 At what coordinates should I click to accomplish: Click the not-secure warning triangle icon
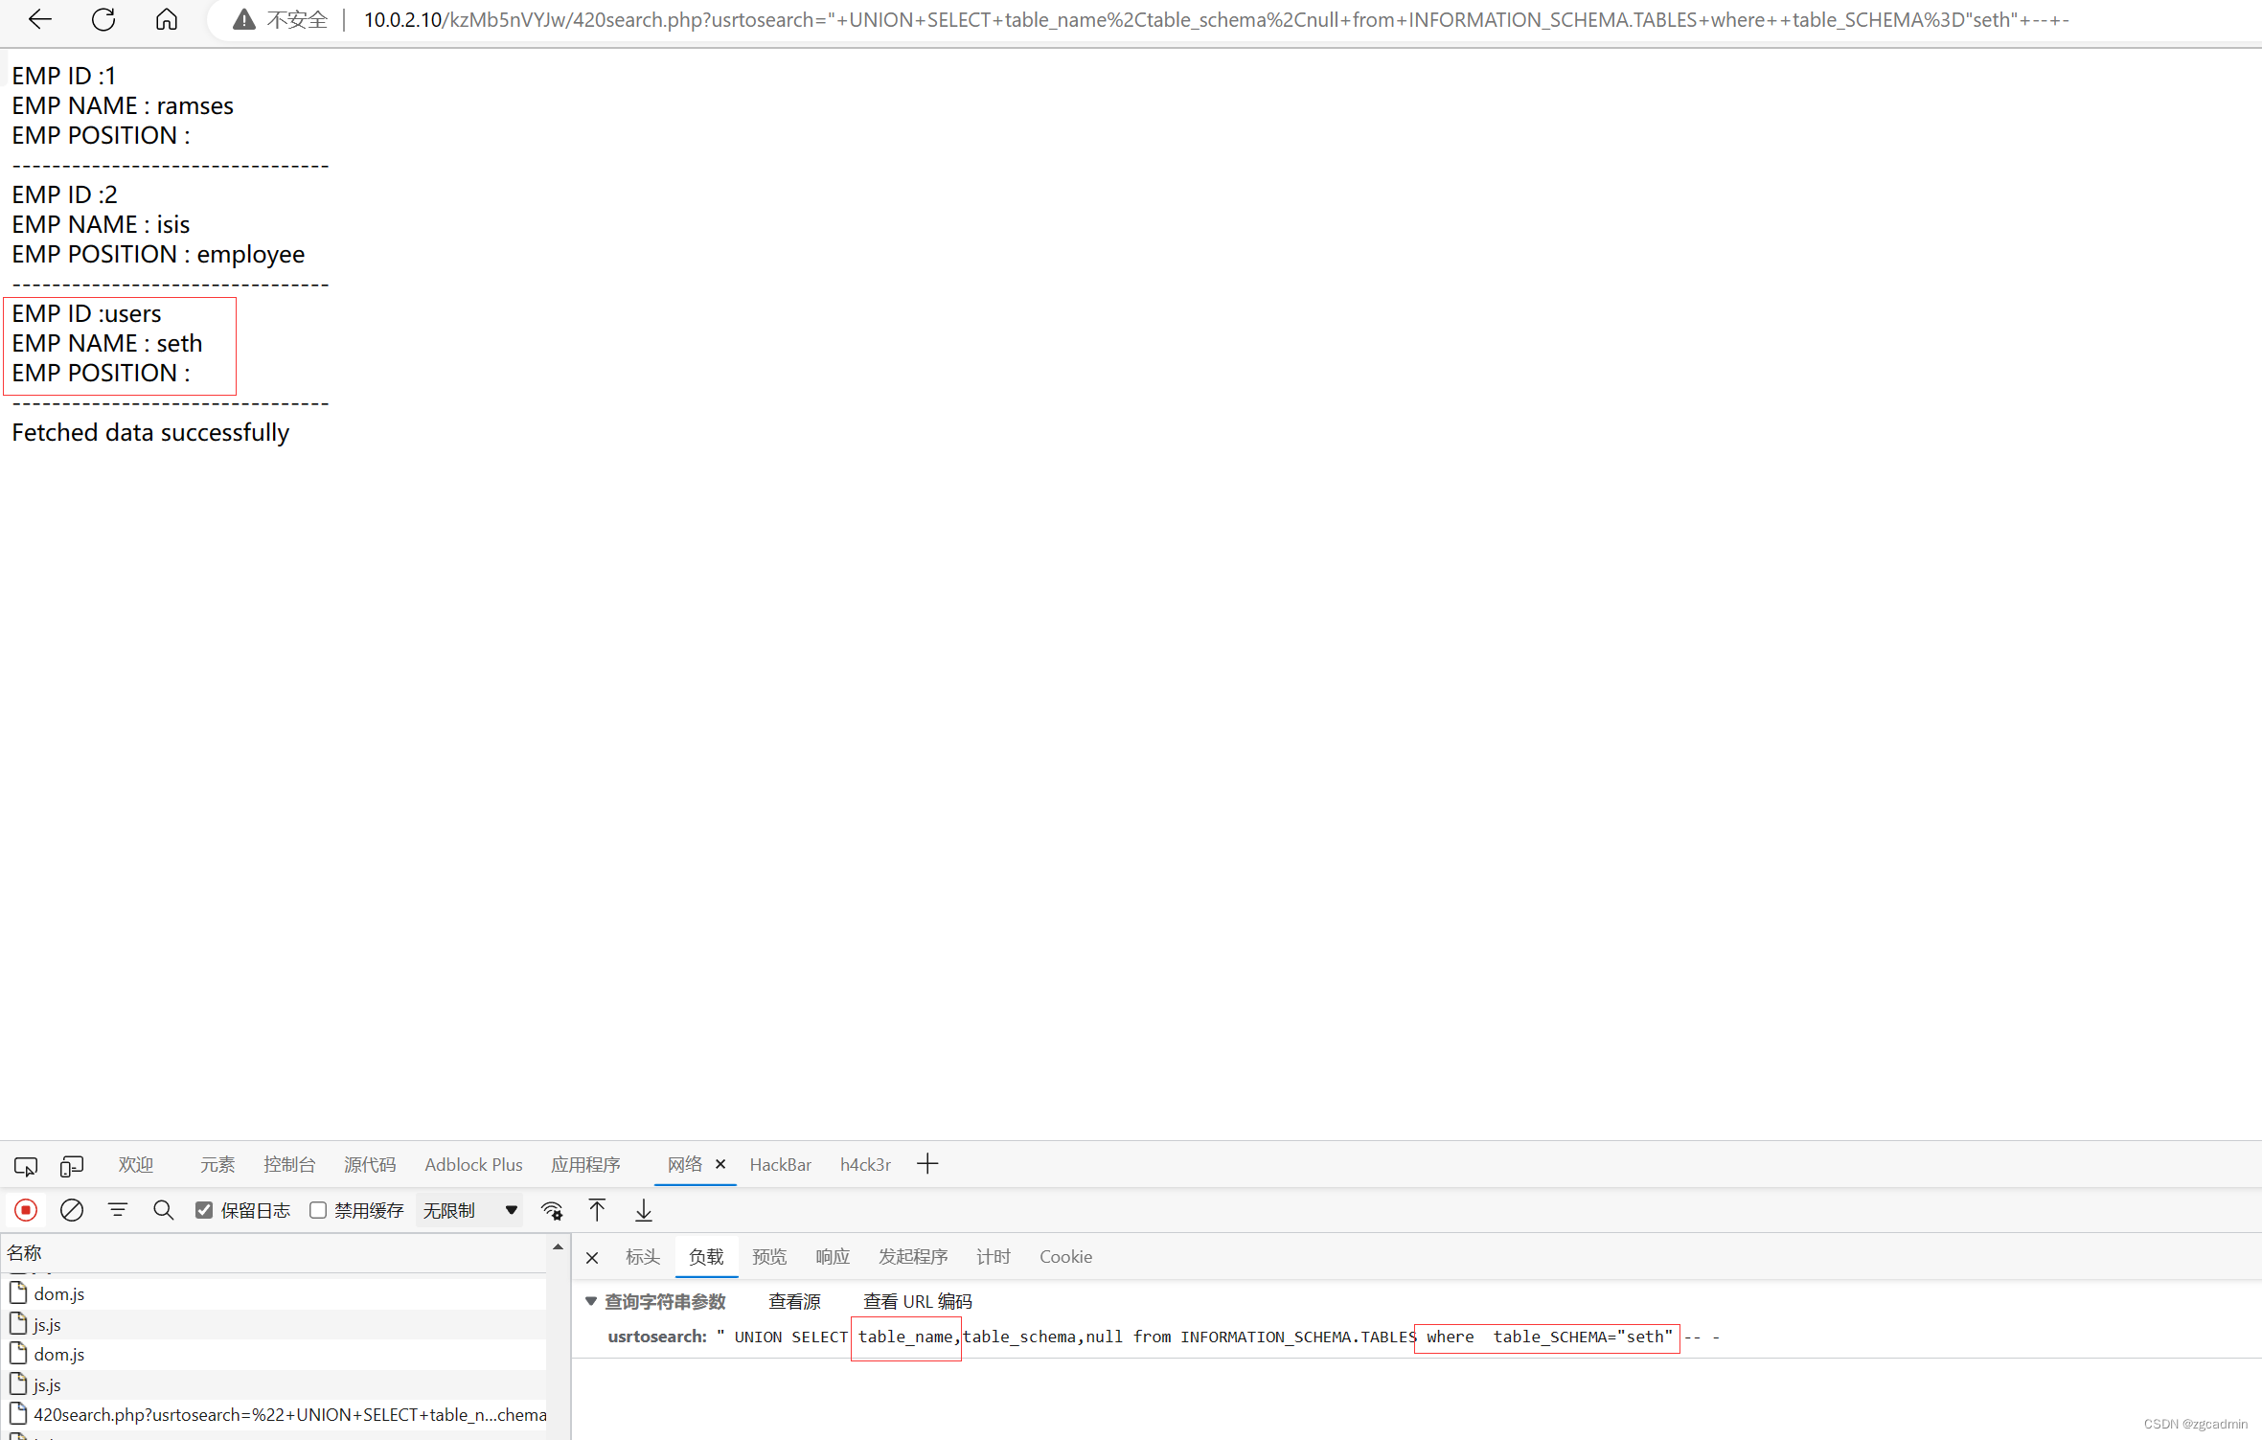click(x=244, y=19)
